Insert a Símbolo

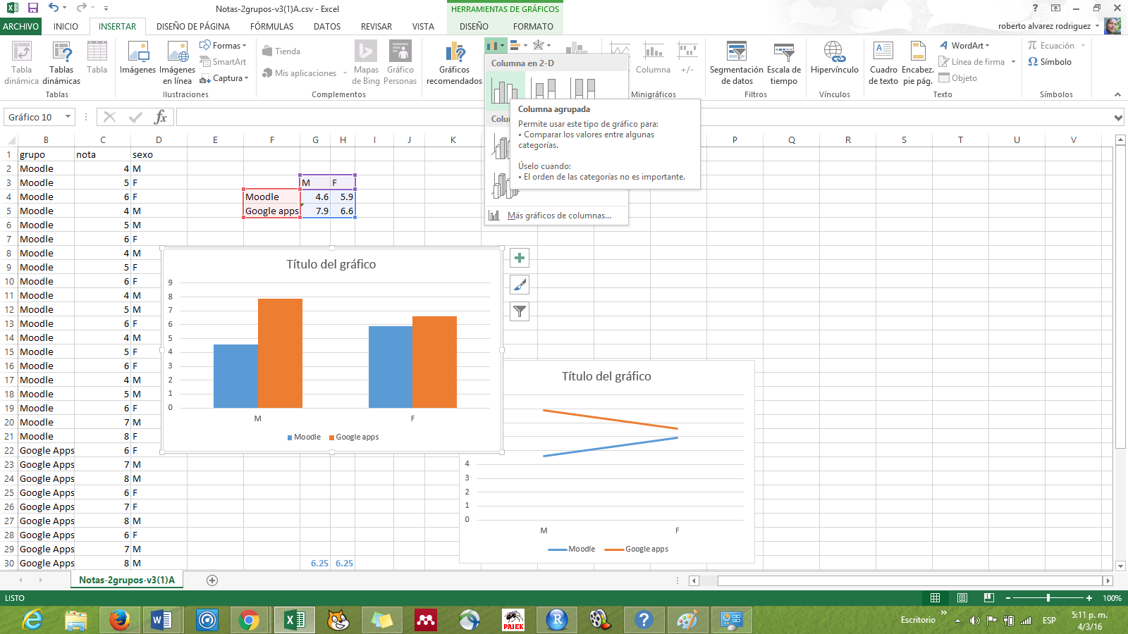(1050, 62)
